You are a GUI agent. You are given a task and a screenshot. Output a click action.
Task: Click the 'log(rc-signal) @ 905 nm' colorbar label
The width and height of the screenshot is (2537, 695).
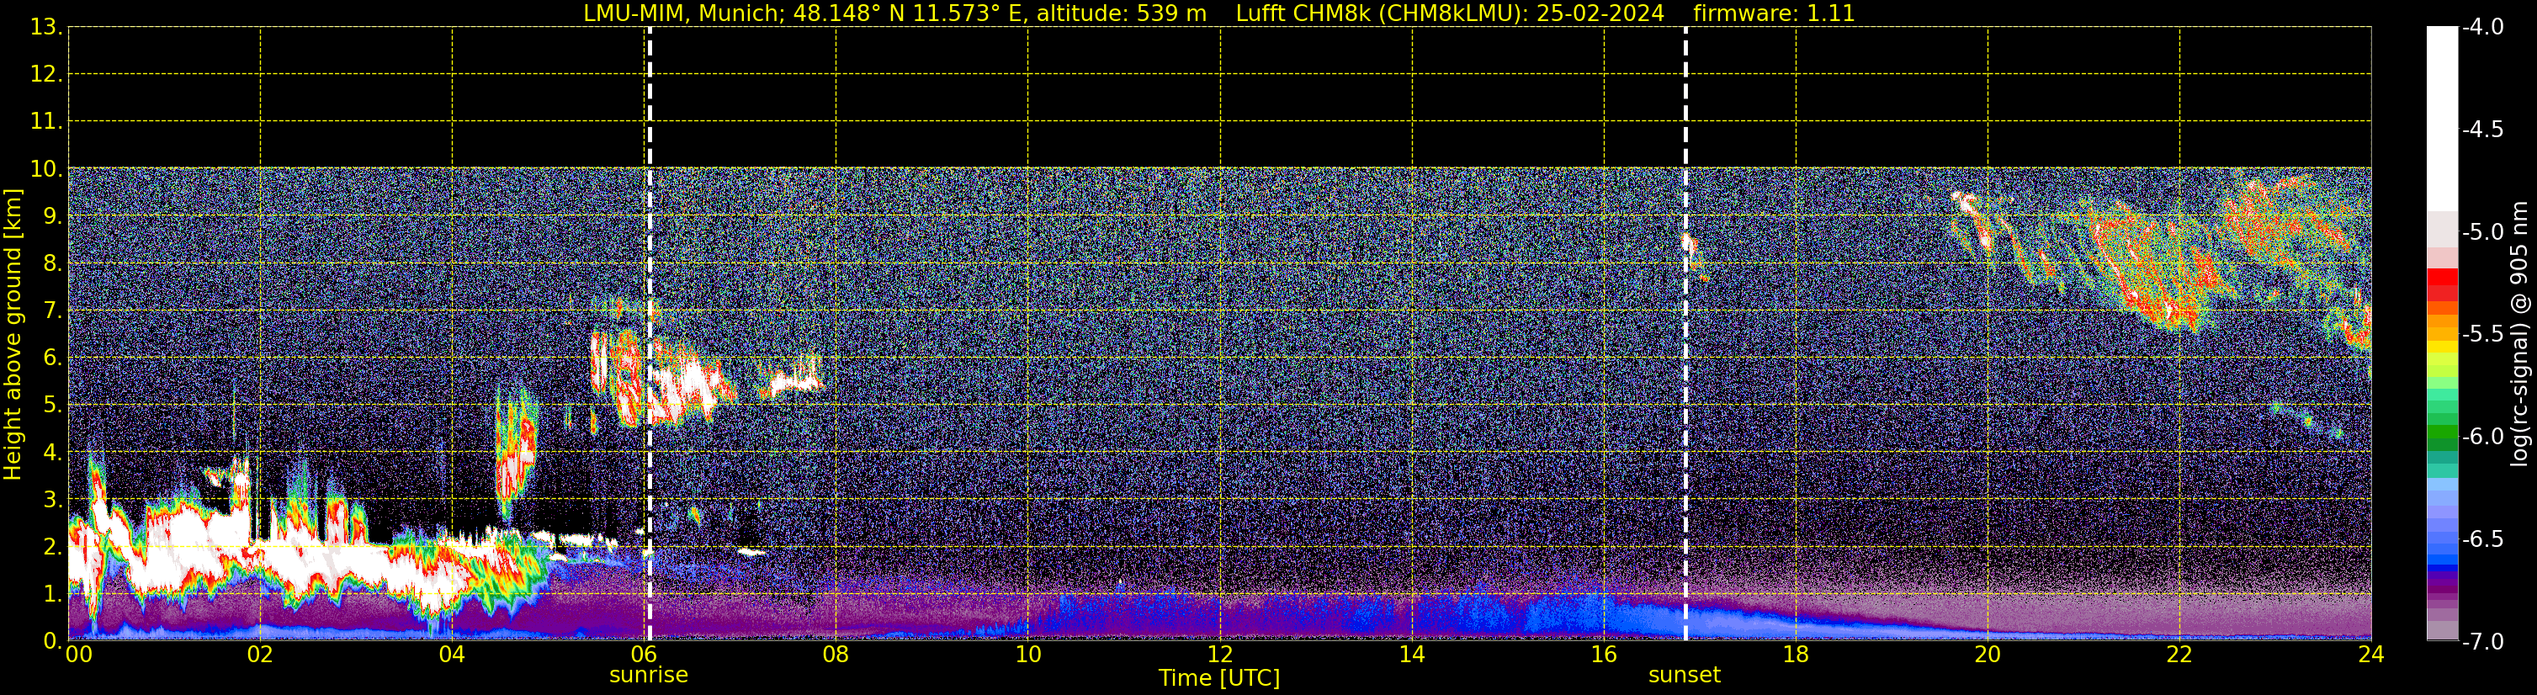(x=2519, y=334)
